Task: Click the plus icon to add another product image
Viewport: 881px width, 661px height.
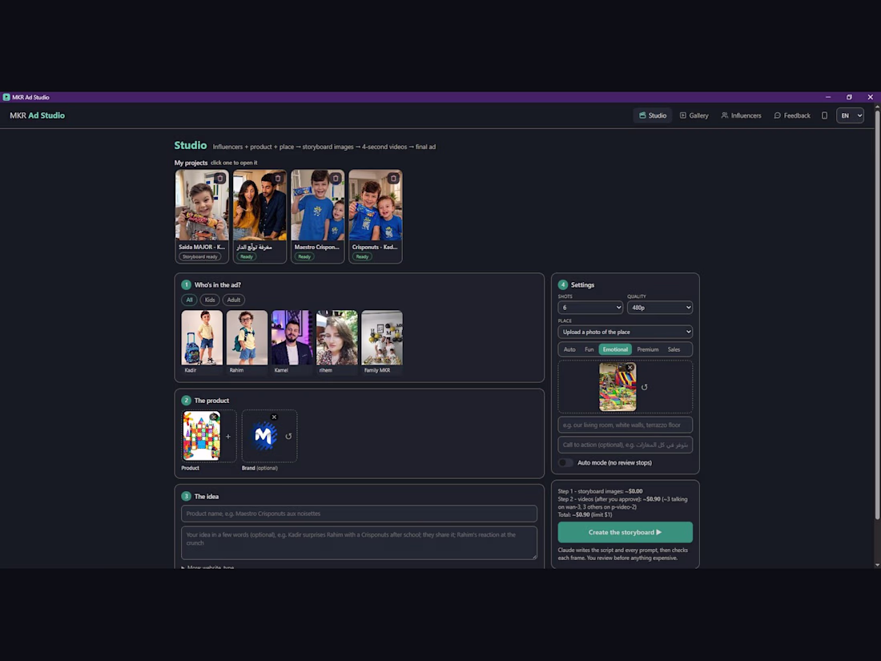Action: (x=228, y=436)
